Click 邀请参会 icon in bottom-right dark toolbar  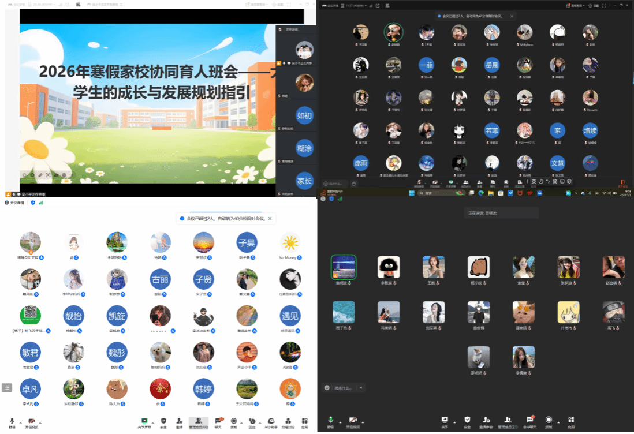point(487,421)
